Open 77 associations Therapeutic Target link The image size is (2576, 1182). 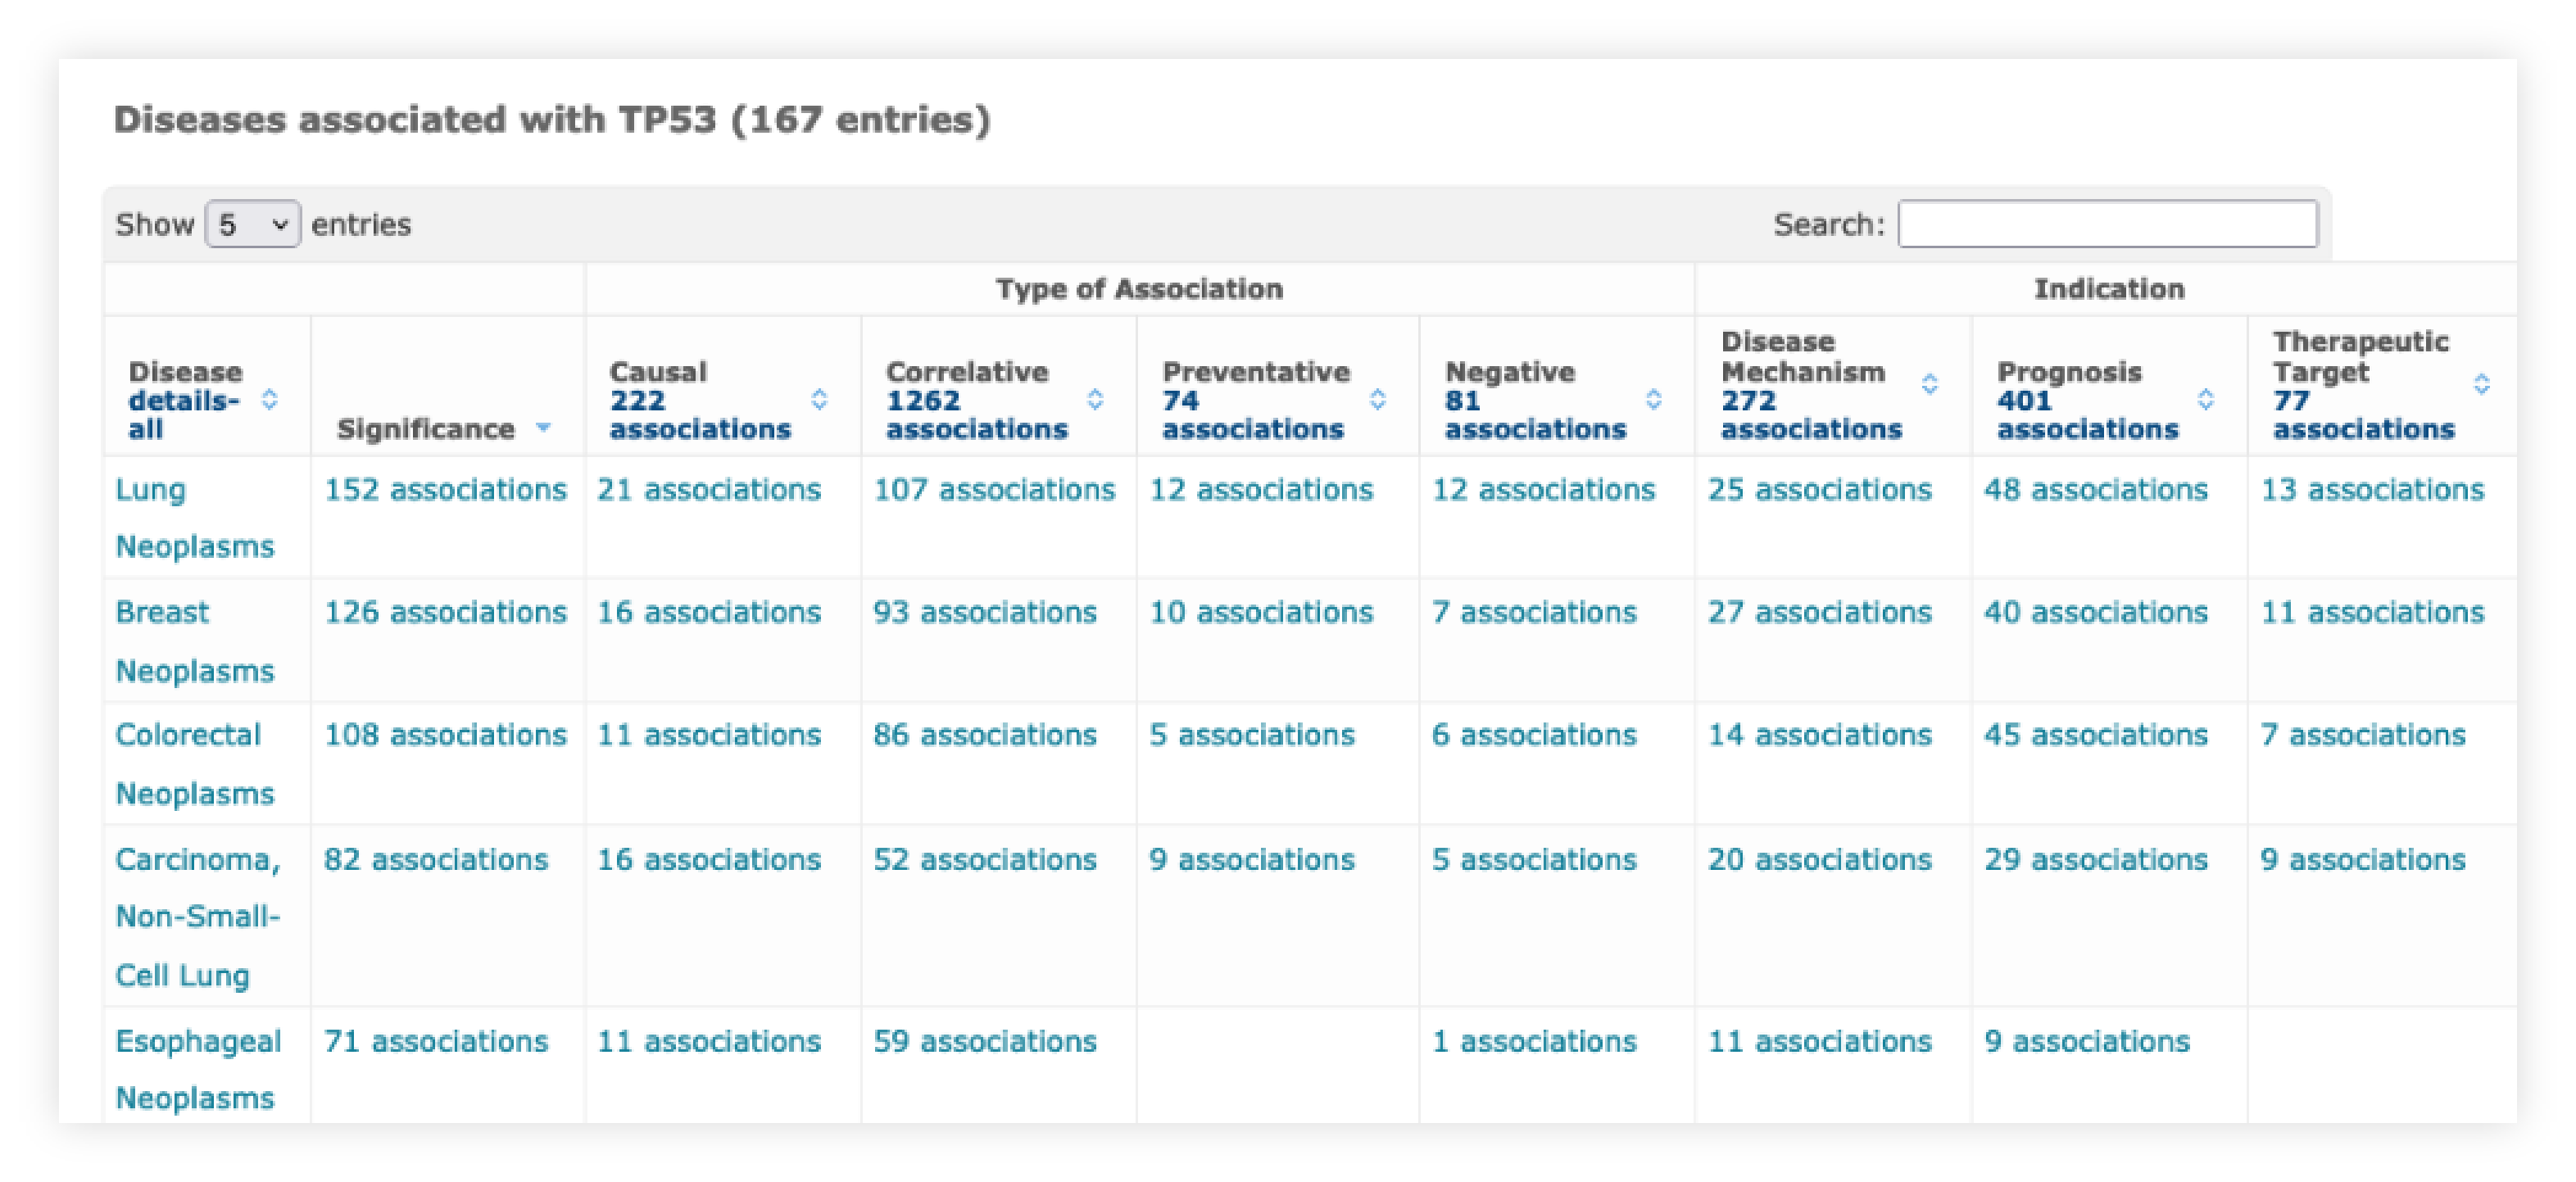coord(2363,415)
